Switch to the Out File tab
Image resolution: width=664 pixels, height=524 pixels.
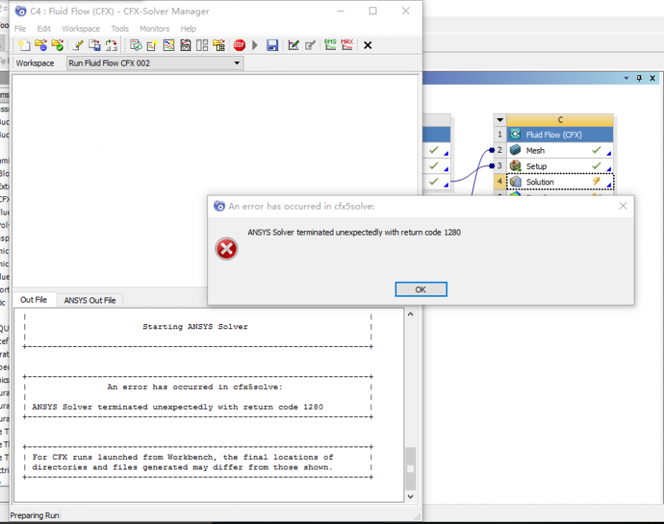[33, 300]
